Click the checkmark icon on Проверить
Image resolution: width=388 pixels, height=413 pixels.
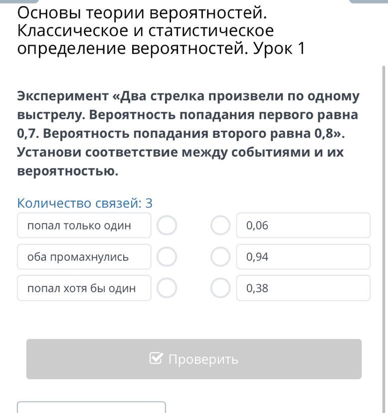(x=156, y=359)
